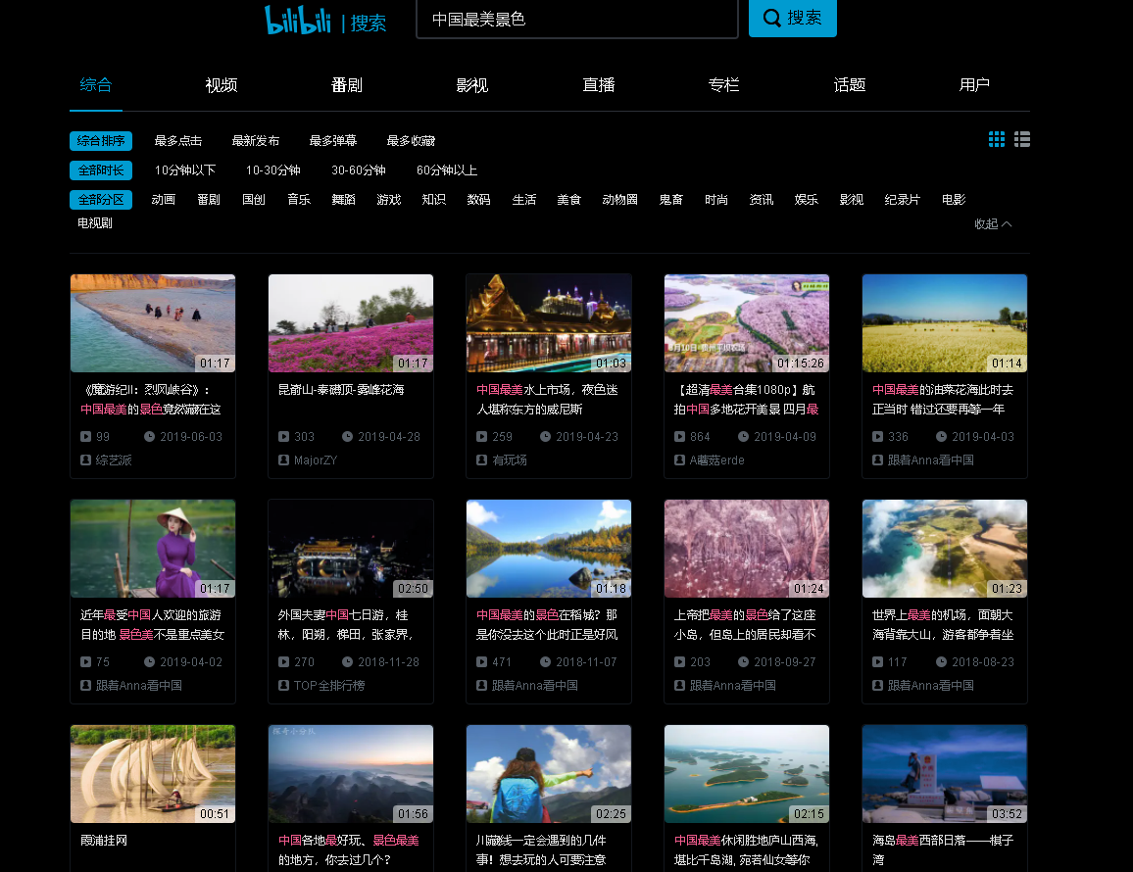Switch to list view layout icon
This screenshot has height=872, width=1133.
tap(1021, 139)
